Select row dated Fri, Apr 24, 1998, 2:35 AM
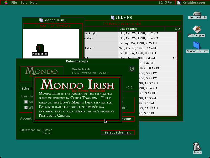Viewport: 210px width, 158px height. tap(131, 43)
